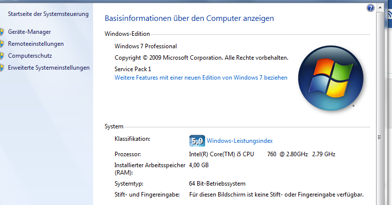
Task: Click the shield icon beside Remoteeinstellungen
Action: (x=2, y=44)
